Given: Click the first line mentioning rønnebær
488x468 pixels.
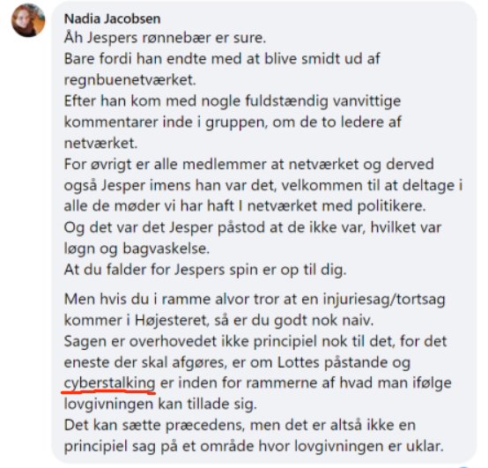Looking at the screenshot, I should 165,38.
